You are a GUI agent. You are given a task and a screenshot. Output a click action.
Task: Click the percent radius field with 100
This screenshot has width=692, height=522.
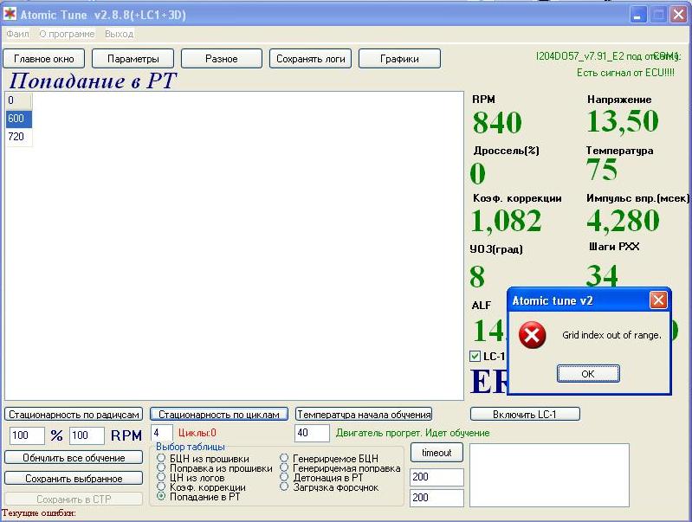(x=27, y=435)
